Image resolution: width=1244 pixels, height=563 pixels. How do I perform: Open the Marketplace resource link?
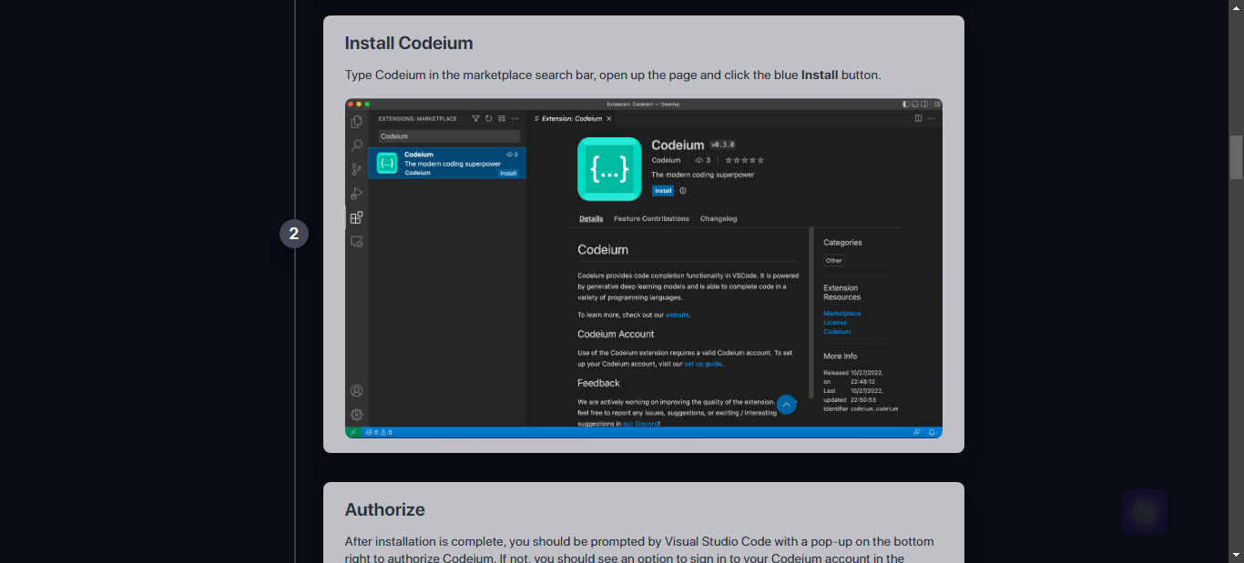(x=842, y=314)
